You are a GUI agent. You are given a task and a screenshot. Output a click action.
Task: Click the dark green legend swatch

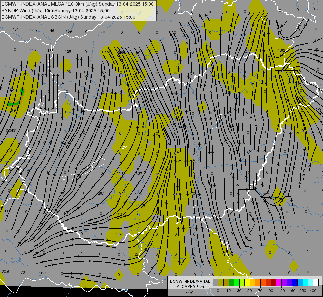(231, 282)
